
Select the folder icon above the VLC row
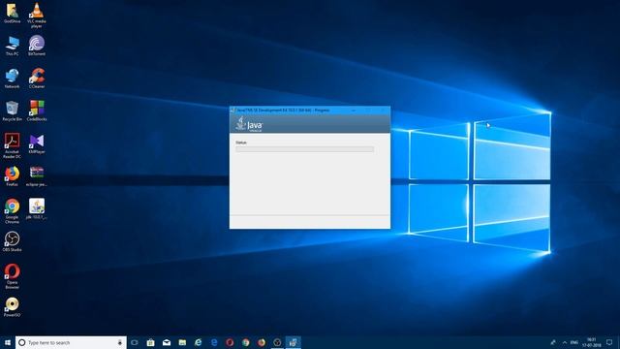pyautogui.click(x=13, y=13)
